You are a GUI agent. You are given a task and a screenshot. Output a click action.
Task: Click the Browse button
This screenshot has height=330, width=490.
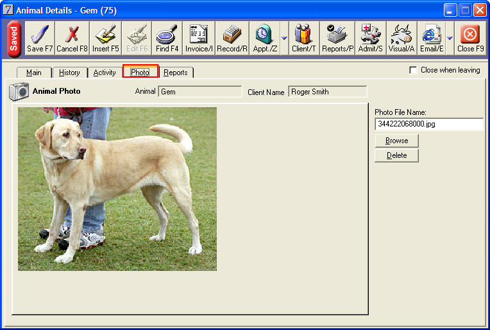tap(396, 141)
